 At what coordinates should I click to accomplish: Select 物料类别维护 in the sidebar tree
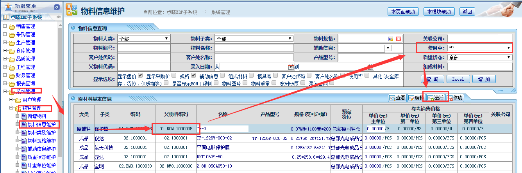tap(41, 132)
